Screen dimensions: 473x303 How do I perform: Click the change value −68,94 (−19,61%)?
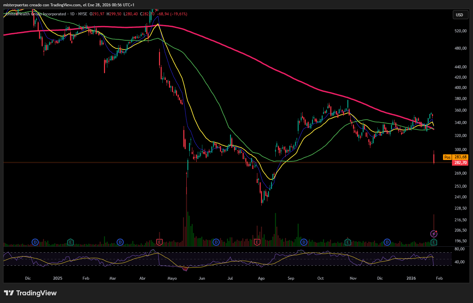(x=173, y=14)
